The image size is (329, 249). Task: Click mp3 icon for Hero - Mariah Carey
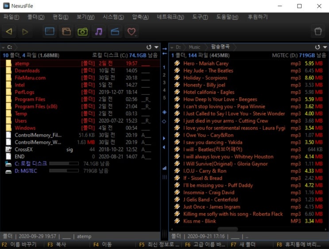pyautogui.click(x=177, y=63)
